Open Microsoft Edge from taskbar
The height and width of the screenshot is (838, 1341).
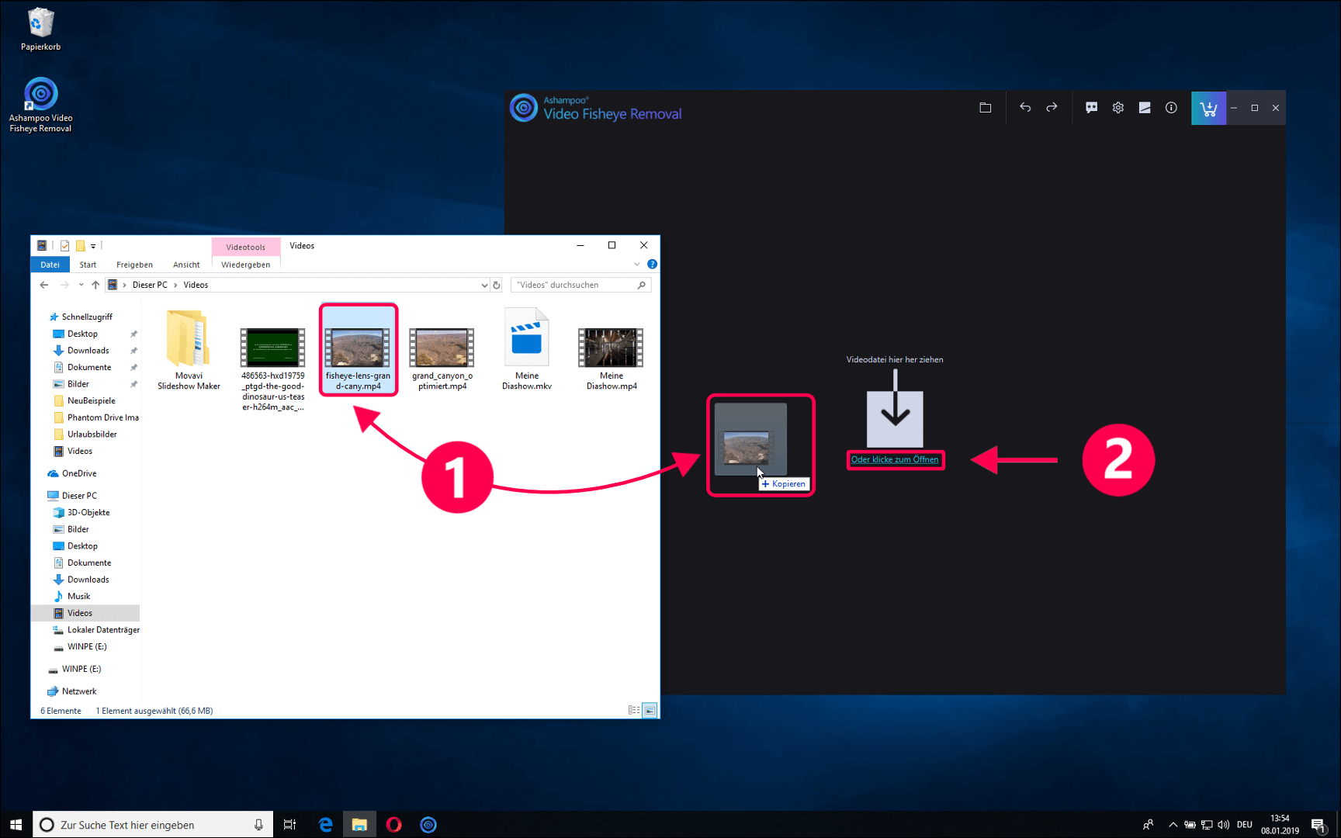(x=325, y=824)
